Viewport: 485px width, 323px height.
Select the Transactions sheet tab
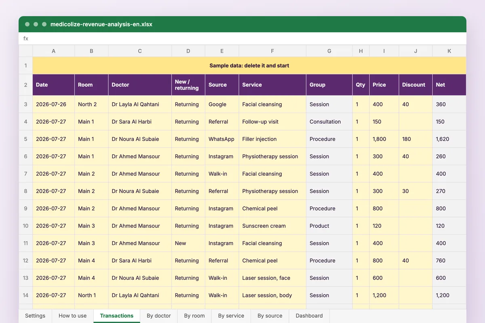pos(117,316)
